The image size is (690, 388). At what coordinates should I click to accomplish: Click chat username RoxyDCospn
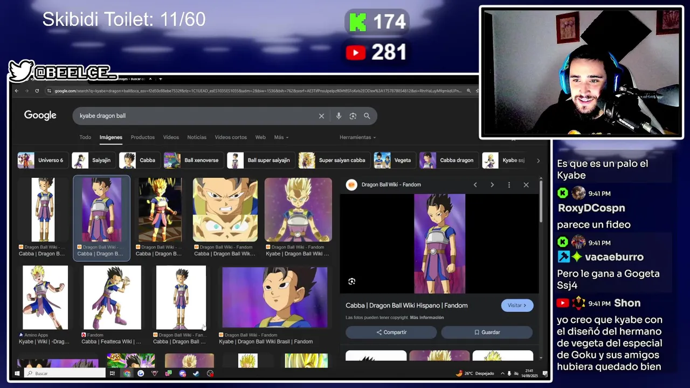click(591, 208)
